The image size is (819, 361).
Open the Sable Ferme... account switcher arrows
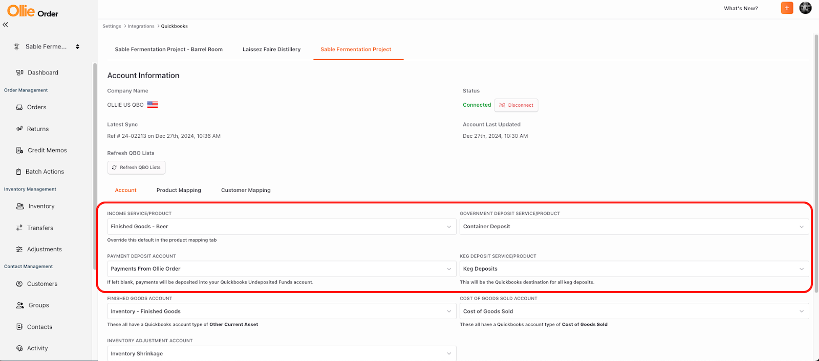pos(78,46)
